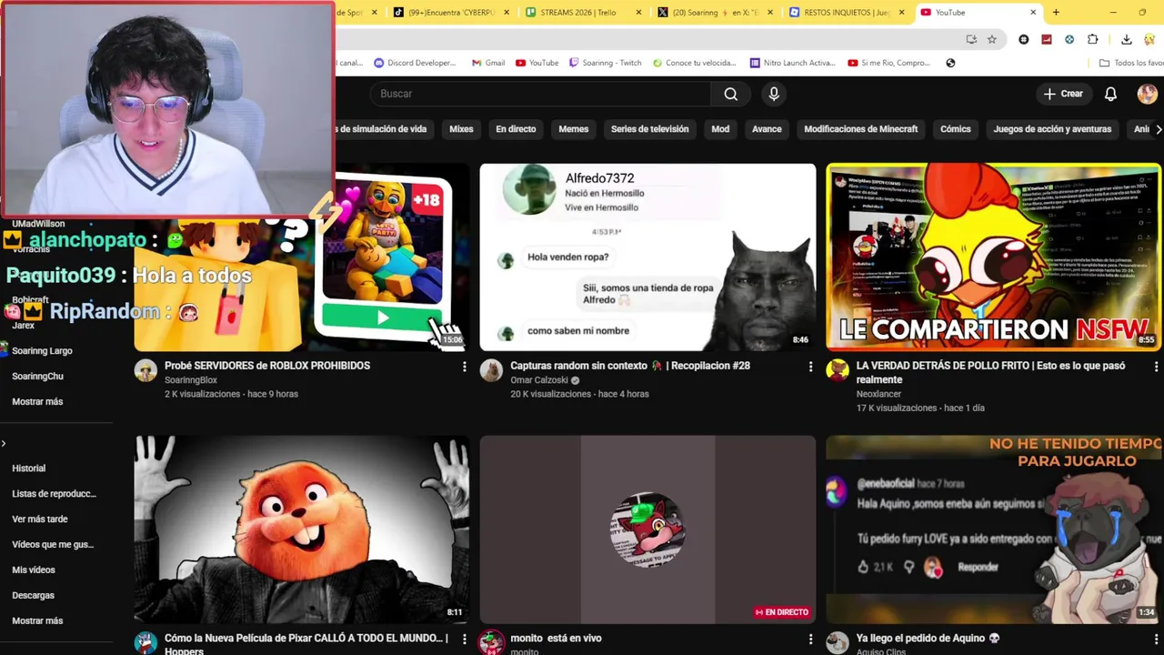The width and height of the screenshot is (1164, 655).
Task: Open a new browser tab
Action: pos(1056,13)
